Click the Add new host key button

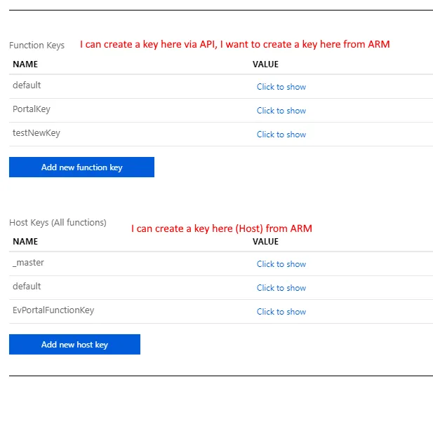[74, 344]
